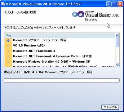Click the list scrollbar up arrow
Screen dimensions: 124x112
click(117, 35)
